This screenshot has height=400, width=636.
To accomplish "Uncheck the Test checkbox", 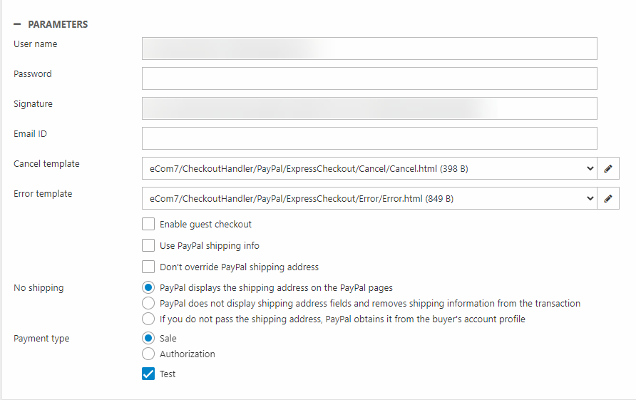I will tap(148, 374).
